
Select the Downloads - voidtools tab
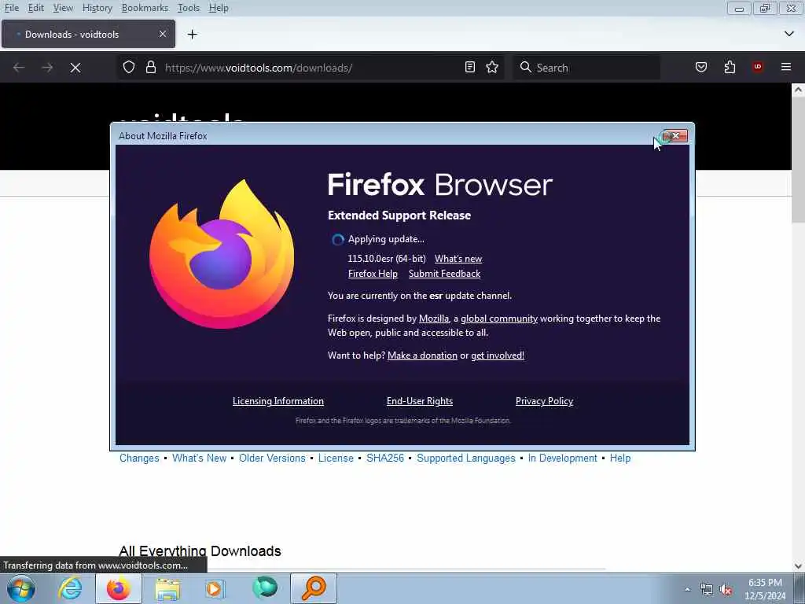coord(88,34)
